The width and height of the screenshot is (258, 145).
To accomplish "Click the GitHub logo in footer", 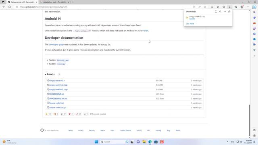I will point(42,130).
